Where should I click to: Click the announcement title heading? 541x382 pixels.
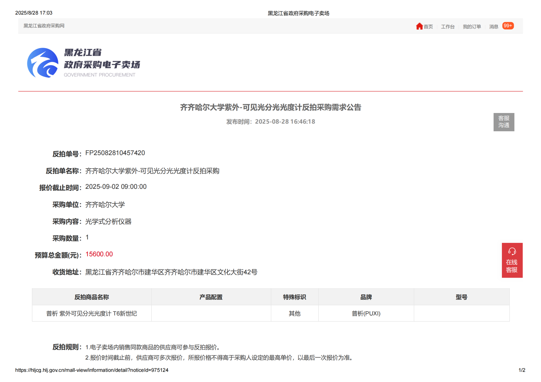[x=270, y=107]
